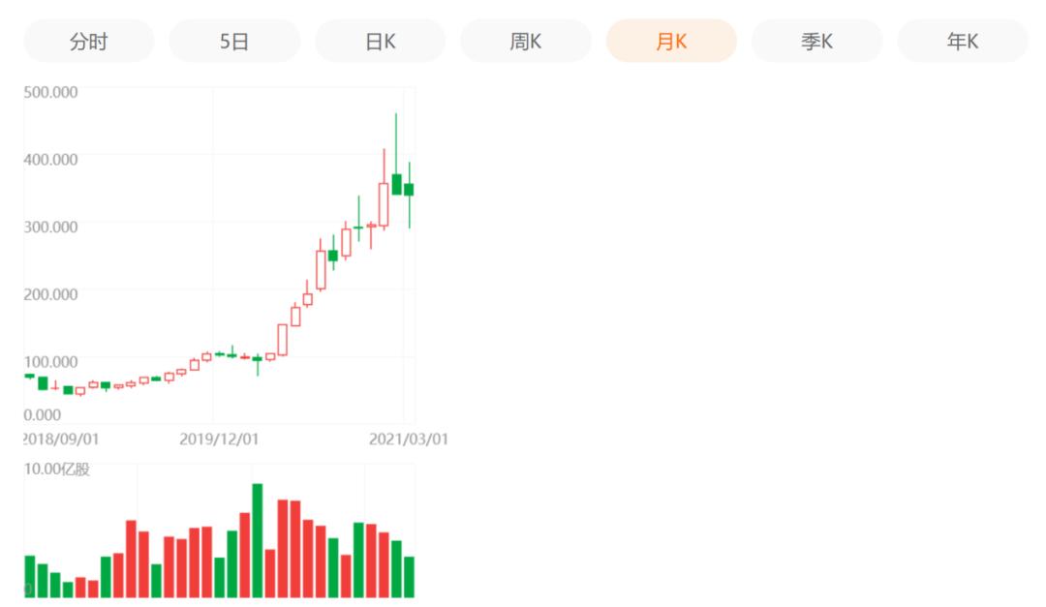
Task: Show the 周K weekly chart
Action: pos(526,42)
